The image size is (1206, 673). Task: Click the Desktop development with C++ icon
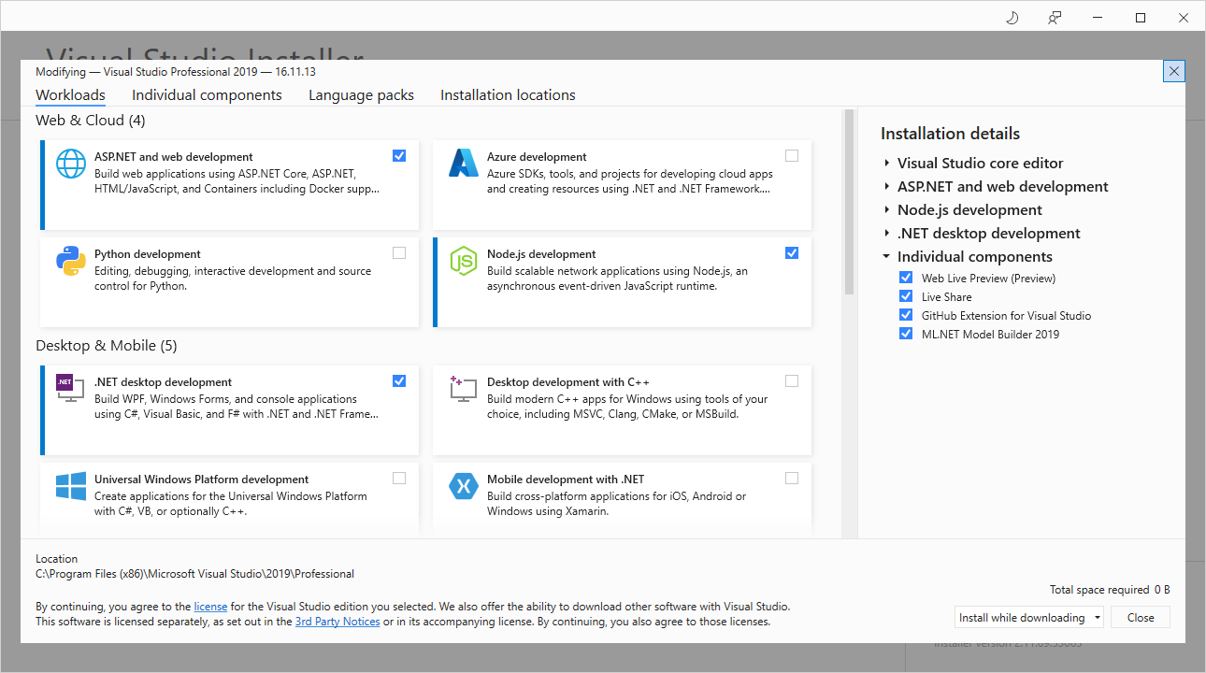pos(464,389)
